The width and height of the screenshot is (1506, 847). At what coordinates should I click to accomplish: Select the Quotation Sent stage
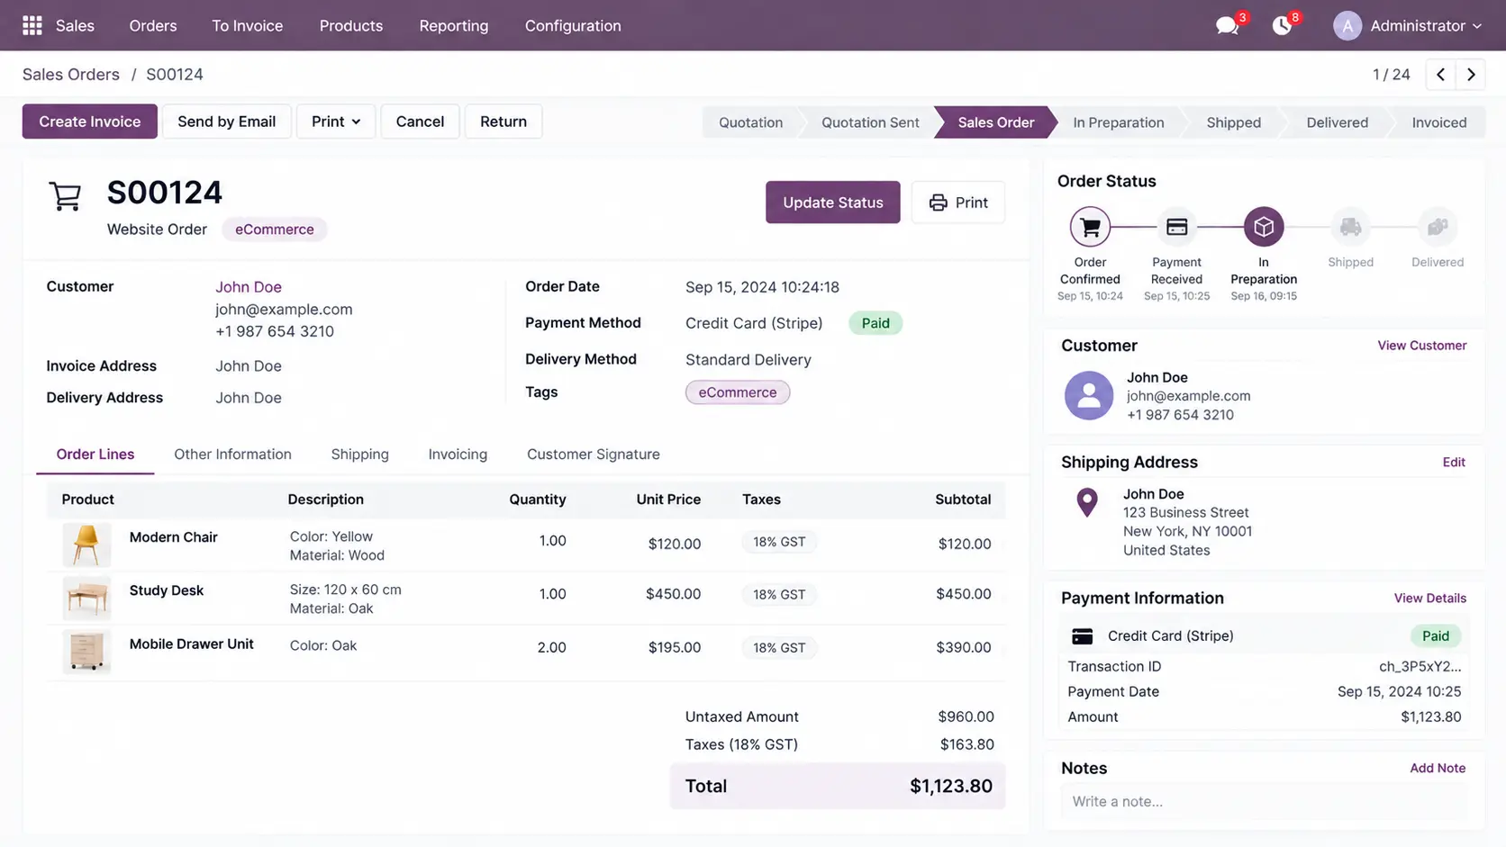(x=870, y=122)
